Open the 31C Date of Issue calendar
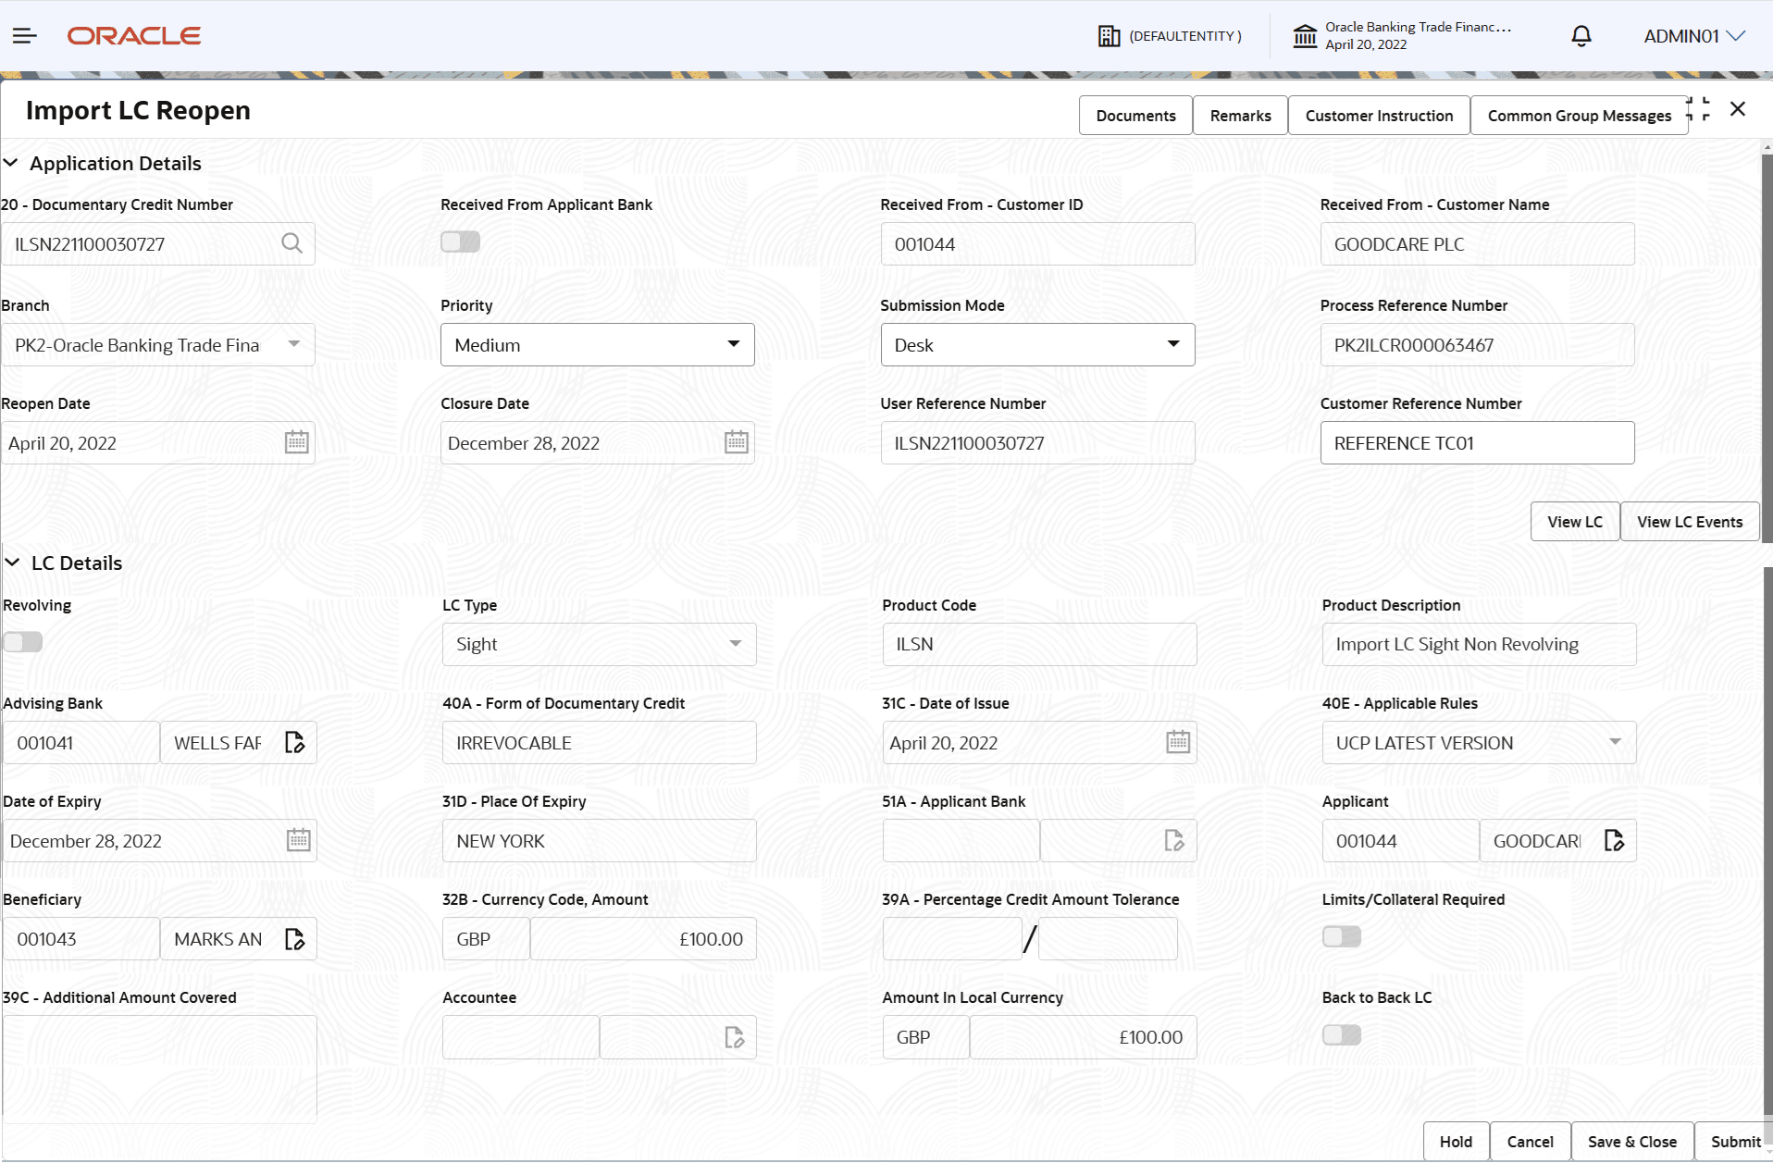1773x1163 pixels. pyautogui.click(x=1177, y=742)
